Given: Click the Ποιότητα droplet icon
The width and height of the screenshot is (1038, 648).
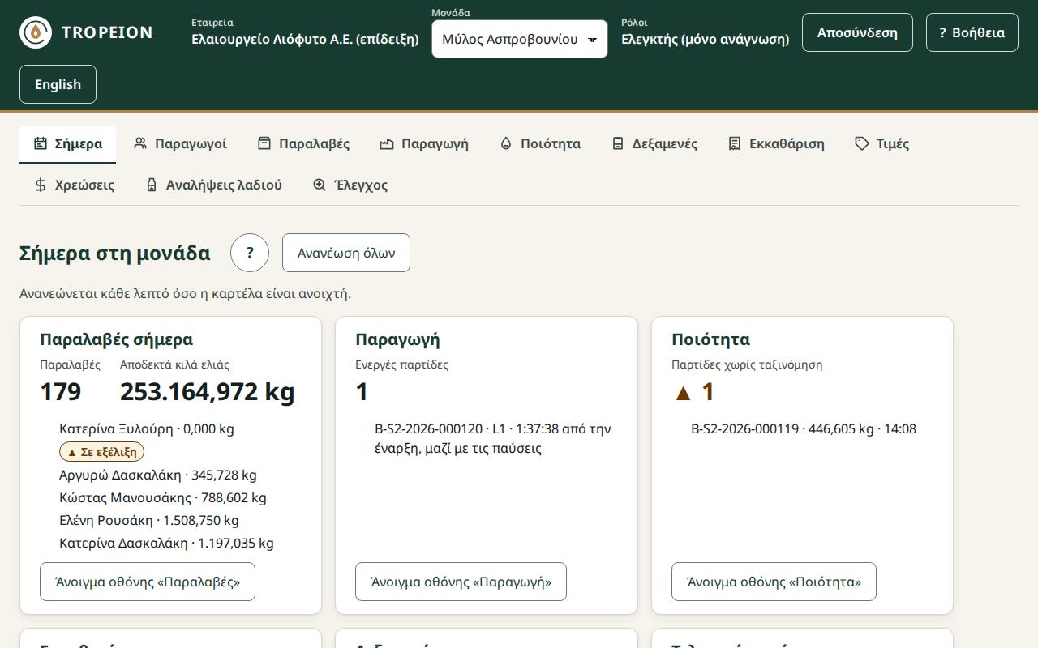Looking at the screenshot, I should coord(506,143).
